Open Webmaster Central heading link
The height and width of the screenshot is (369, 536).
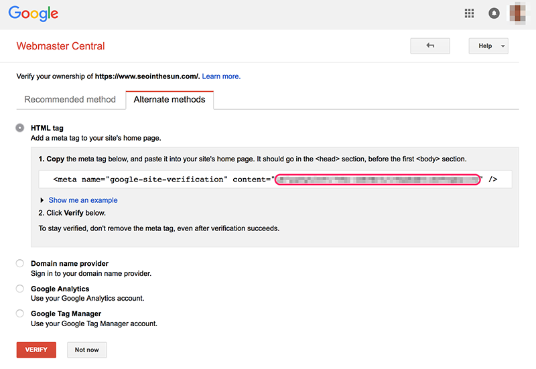pos(60,46)
